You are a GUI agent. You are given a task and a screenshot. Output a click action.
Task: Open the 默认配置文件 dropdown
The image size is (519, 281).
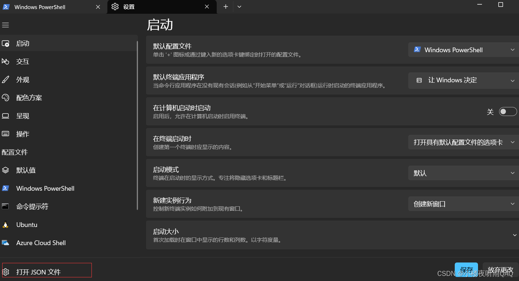(x=463, y=50)
